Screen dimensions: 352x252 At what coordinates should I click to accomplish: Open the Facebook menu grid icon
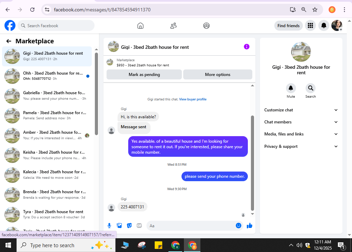(x=310, y=25)
